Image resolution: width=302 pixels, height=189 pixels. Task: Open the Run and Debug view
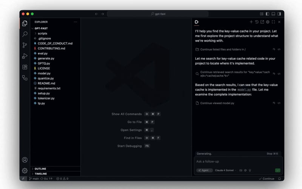coord(25,56)
